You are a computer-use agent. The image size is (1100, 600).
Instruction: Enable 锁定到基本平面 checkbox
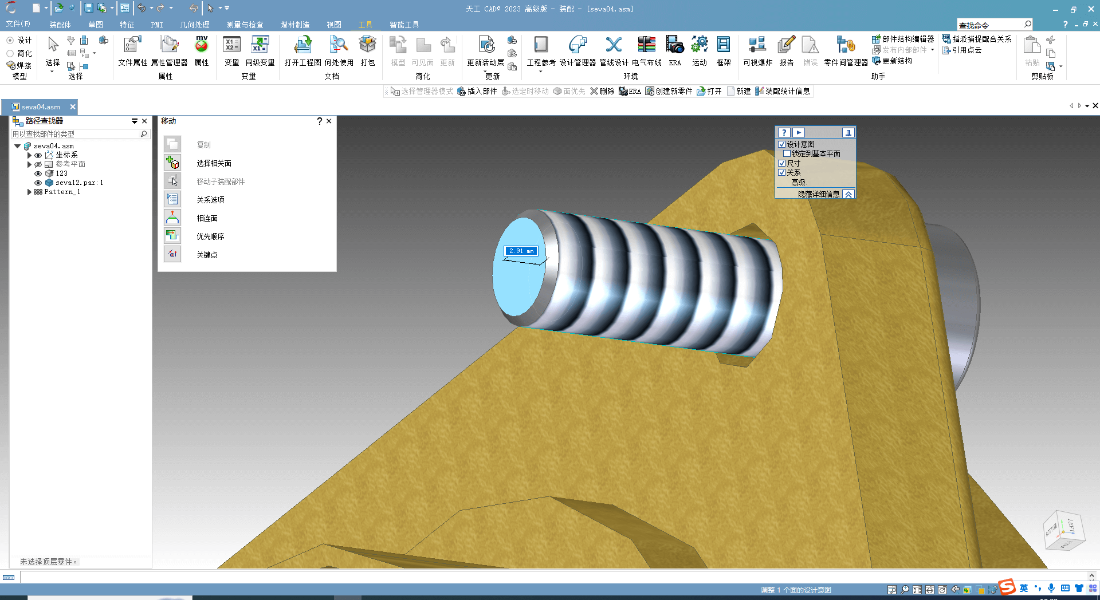[787, 153]
